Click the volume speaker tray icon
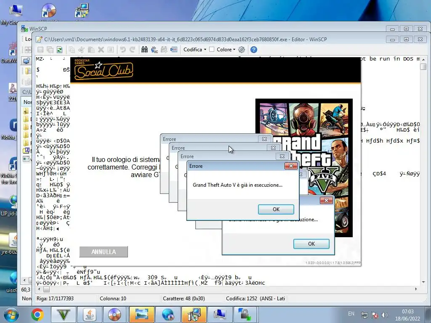This screenshot has height=323, width=431. coord(385,315)
